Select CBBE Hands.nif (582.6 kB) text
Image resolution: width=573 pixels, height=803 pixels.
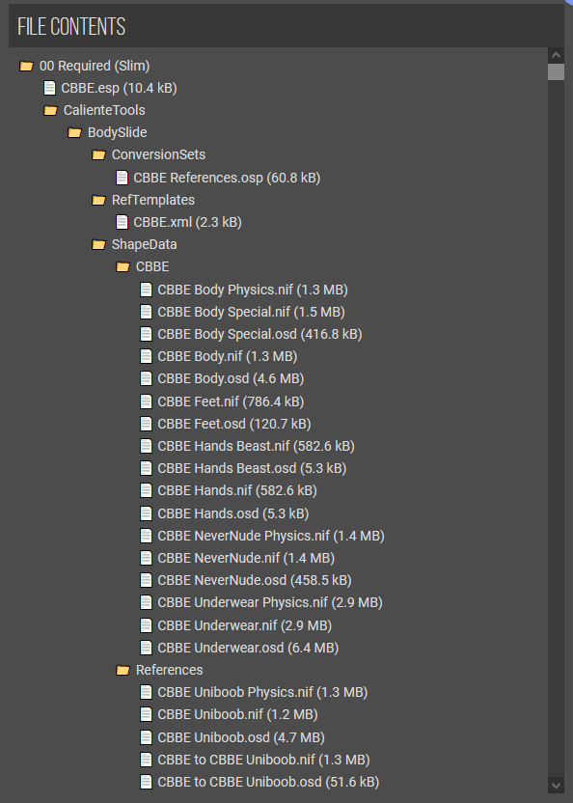pos(237,490)
